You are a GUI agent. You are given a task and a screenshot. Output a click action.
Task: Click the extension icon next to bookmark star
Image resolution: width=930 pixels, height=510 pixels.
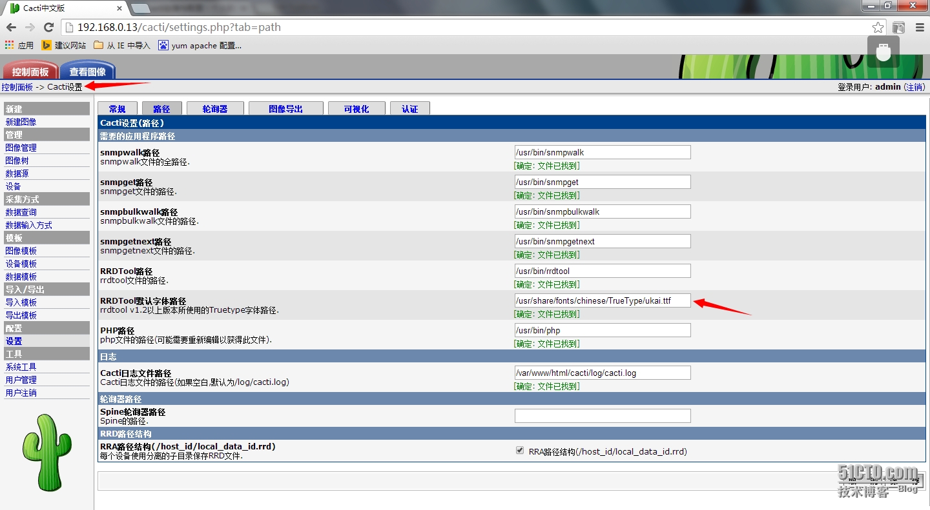pos(898,27)
